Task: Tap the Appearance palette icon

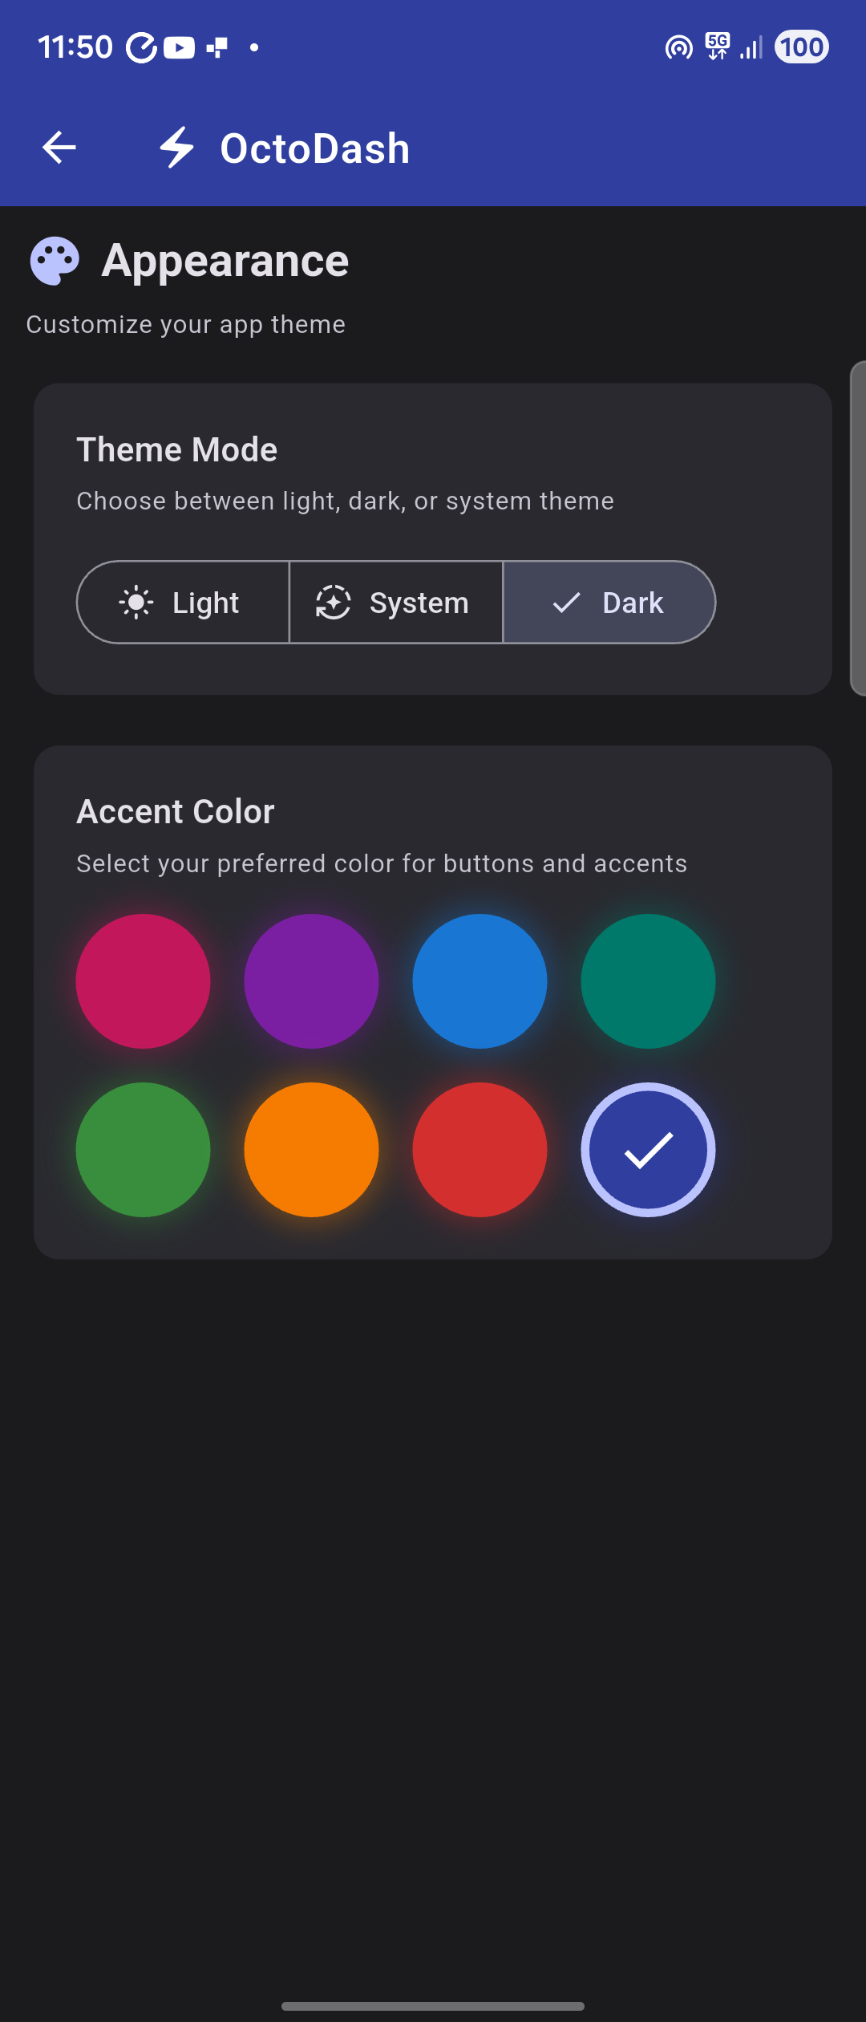Action: (x=55, y=261)
